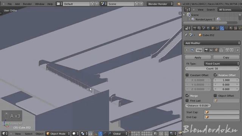Image resolution: width=242 pixels, height=136 pixels.
Task: Select the scale manipulator icon
Action: pyautogui.click(x=109, y=133)
